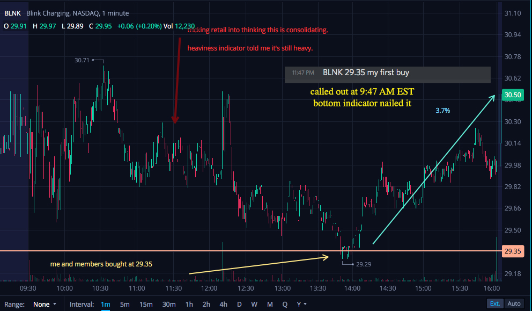Click the H 29.97 high value
The image size is (532, 311).
(44, 26)
